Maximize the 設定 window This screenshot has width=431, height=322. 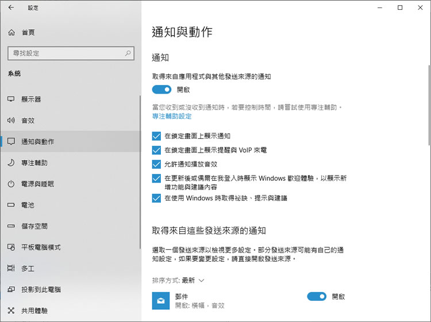point(400,7)
